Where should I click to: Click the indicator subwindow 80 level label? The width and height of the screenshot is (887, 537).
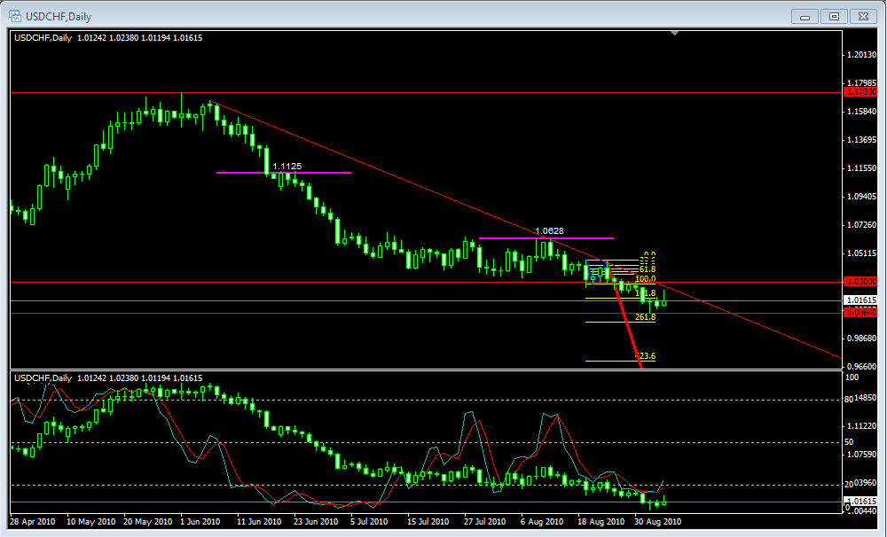click(849, 400)
